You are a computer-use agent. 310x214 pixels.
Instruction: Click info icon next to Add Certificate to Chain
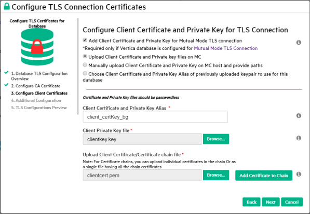tap(299, 174)
